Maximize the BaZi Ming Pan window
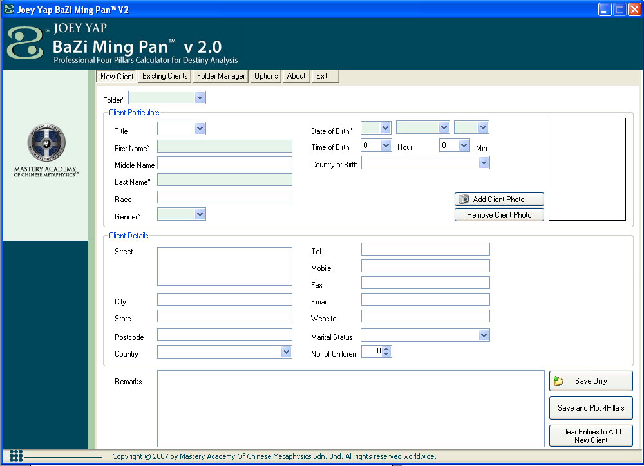 click(x=620, y=9)
